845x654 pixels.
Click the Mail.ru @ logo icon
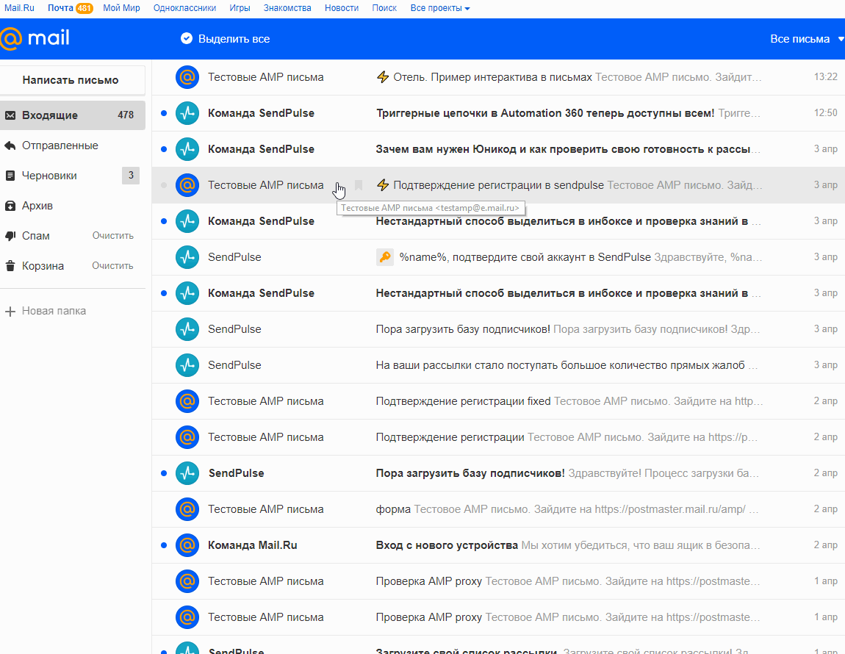(x=12, y=38)
